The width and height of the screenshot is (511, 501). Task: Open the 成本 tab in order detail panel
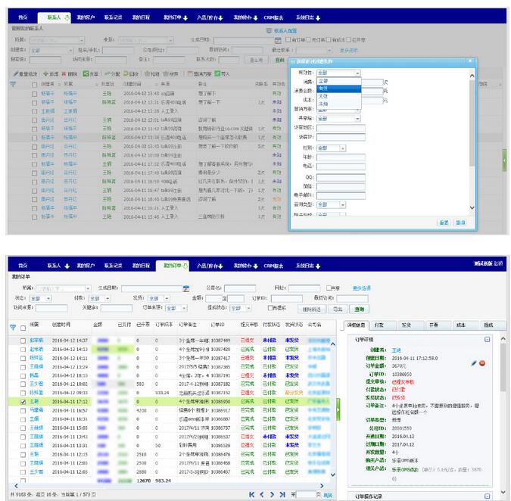click(466, 325)
